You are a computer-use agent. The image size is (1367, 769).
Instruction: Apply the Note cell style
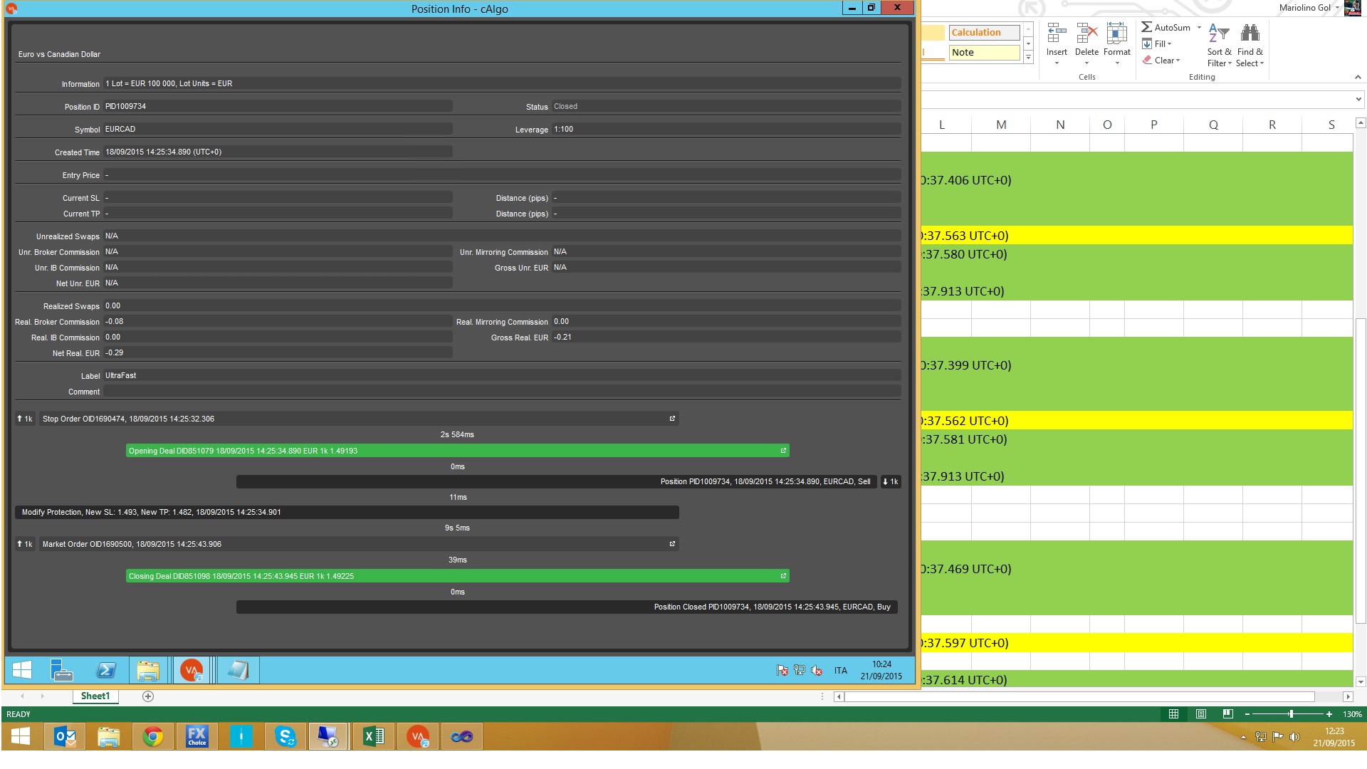click(x=984, y=52)
